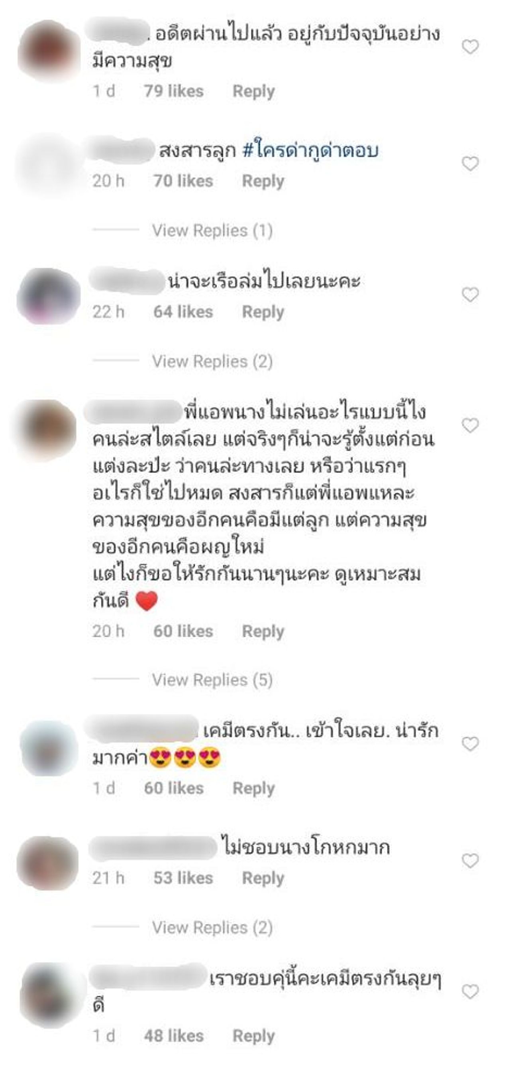Image resolution: width=510 pixels, height=1072 pixels.
Task: Expand View Replies (2) under 53 likes comment
Action: [212, 928]
